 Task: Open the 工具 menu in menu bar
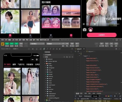click(13, 40)
